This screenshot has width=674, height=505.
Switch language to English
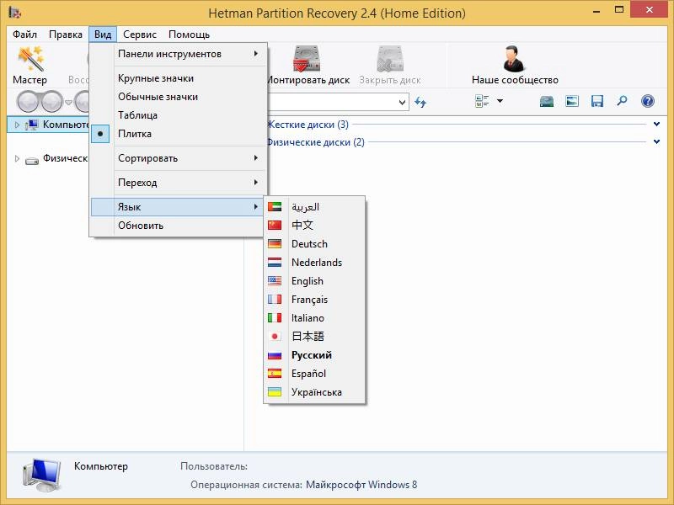pos(314,281)
